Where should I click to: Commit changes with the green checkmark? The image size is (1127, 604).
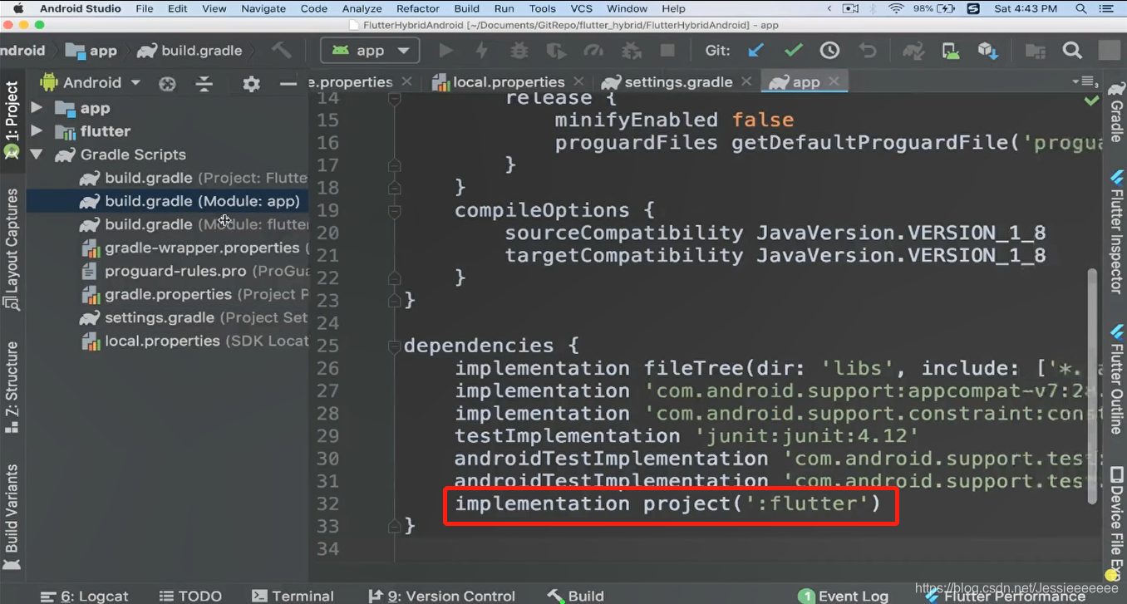793,51
